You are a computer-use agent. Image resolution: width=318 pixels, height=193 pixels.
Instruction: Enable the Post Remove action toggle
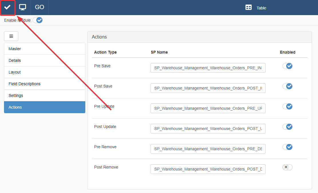287,167
